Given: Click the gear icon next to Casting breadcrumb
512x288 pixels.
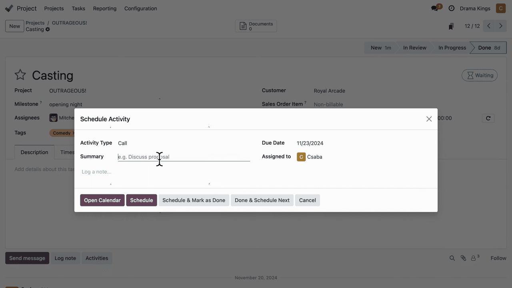Looking at the screenshot, I should (48, 29).
